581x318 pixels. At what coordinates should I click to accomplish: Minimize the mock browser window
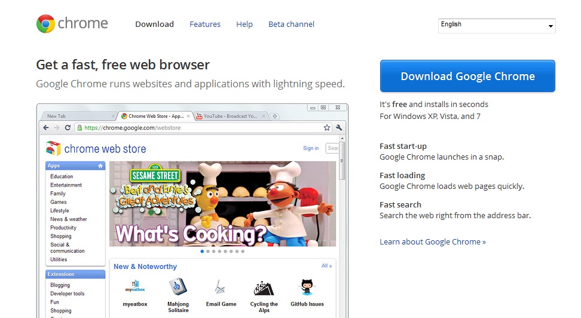(313, 108)
